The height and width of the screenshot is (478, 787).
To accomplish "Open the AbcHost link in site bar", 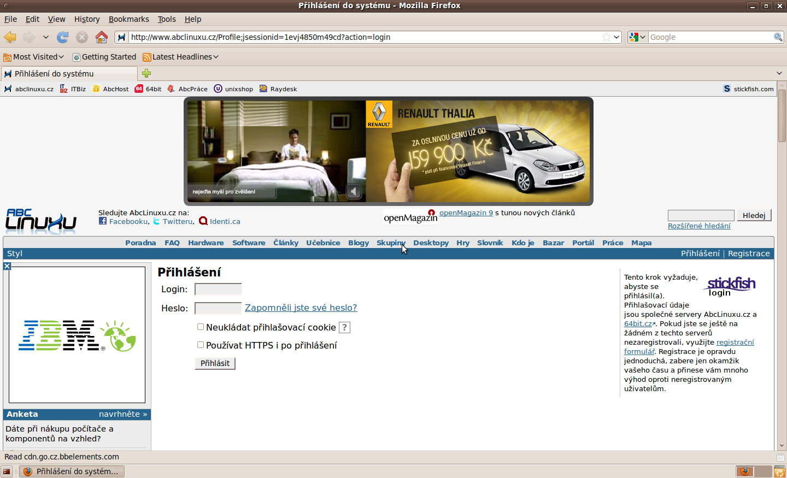I will [x=110, y=89].
